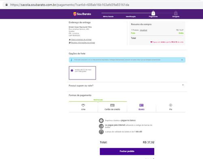Click the printer icon near pague no banco

tap(101, 120)
